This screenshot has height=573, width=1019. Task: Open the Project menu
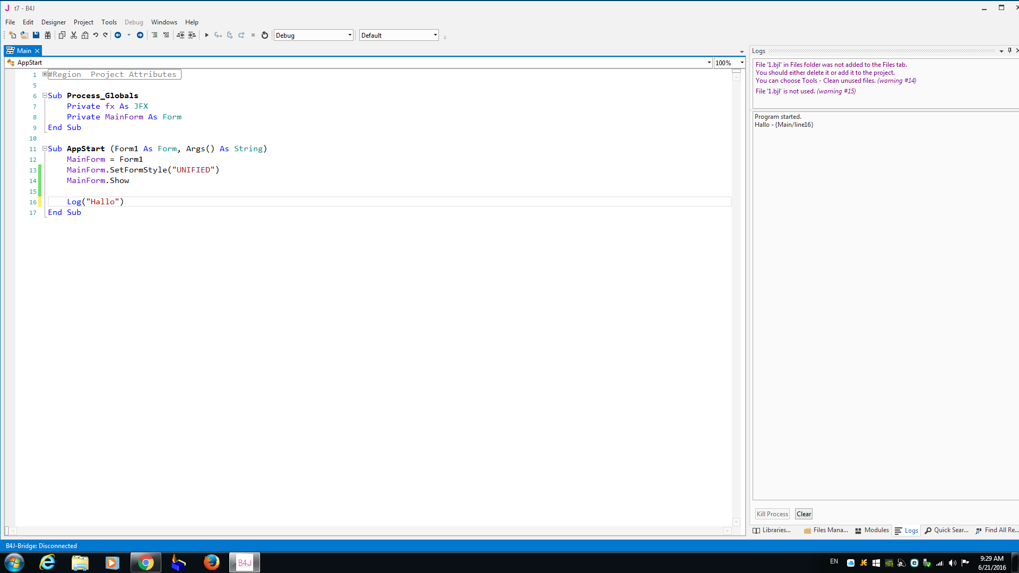coord(83,22)
